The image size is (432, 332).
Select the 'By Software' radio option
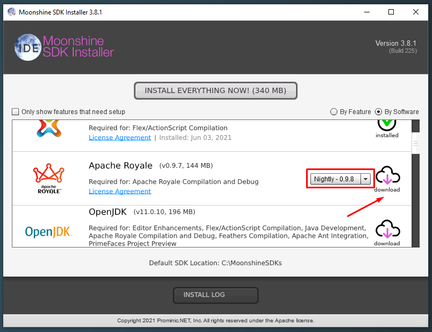coord(379,112)
